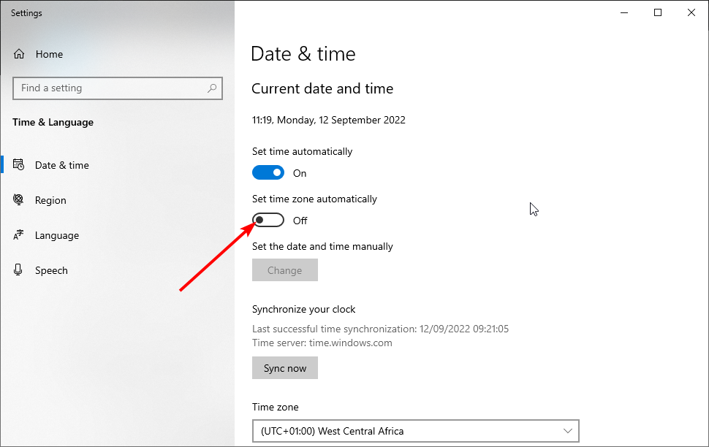This screenshot has height=447, width=709.
Task: Open the Time zone dropdown
Action: pos(416,431)
